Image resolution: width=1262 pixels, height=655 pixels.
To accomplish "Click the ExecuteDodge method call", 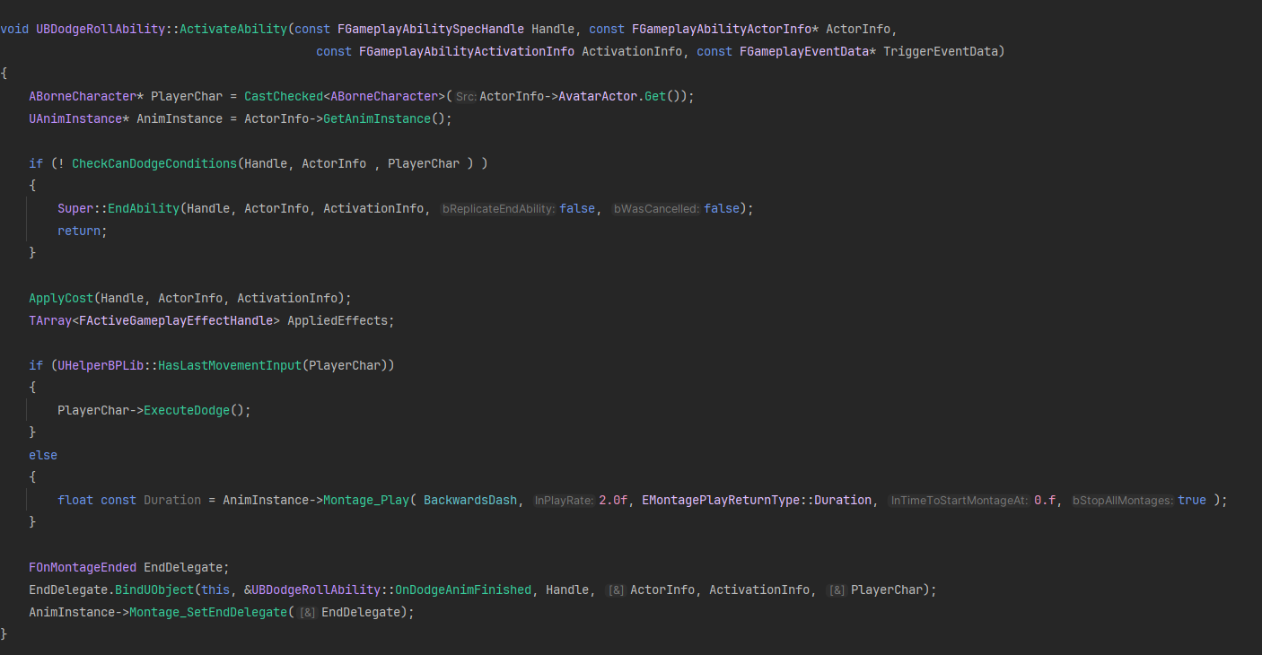I will pyautogui.click(x=187, y=410).
